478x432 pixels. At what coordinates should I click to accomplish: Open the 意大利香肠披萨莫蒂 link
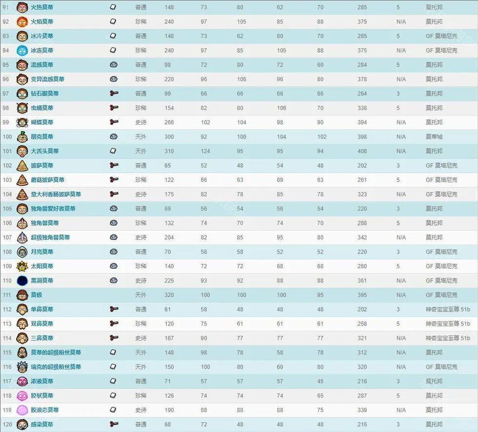click(x=56, y=194)
